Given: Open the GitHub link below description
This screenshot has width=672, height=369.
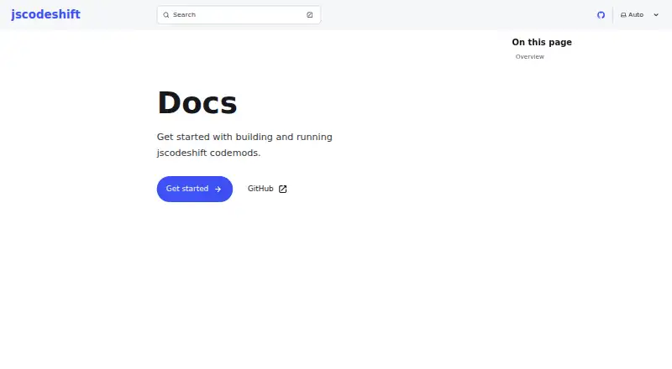Looking at the screenshot, I should (267, 189).
